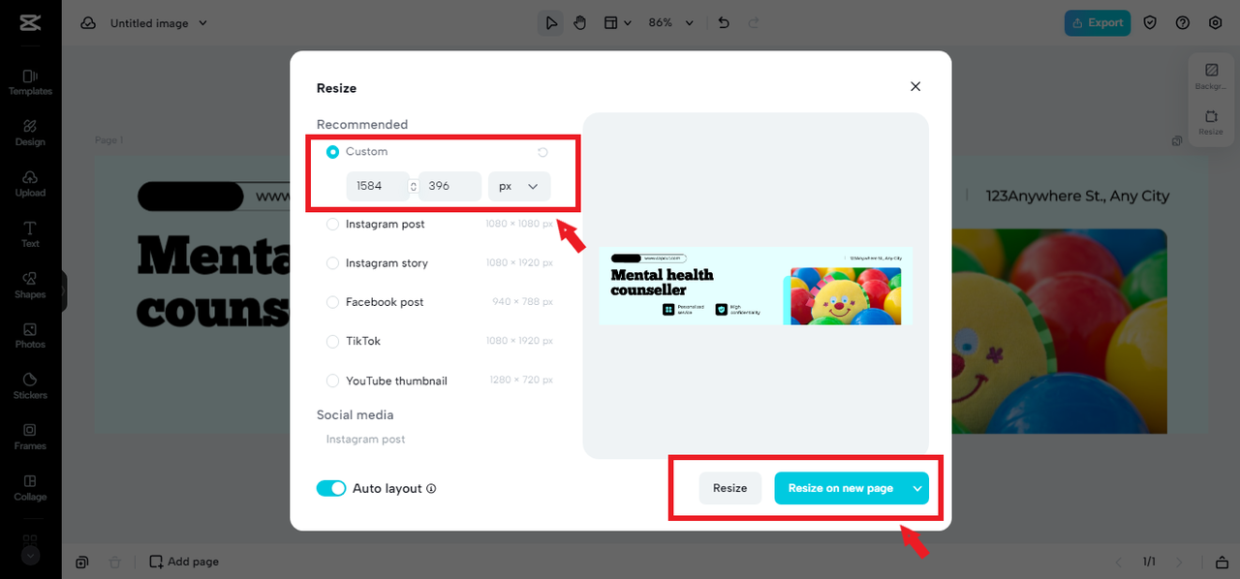Open the Frames sidebar panel
Viewport: 1240px width, 579px height.
[x=30, y=437]
